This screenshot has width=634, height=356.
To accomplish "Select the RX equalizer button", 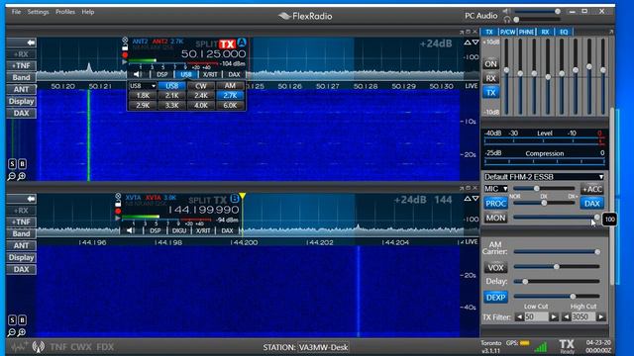I will 491,78.
